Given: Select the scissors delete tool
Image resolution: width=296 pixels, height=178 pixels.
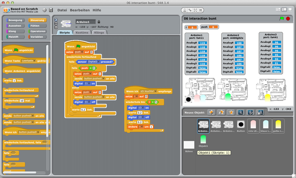Looking at the screenshot, I should click(190, 10).
